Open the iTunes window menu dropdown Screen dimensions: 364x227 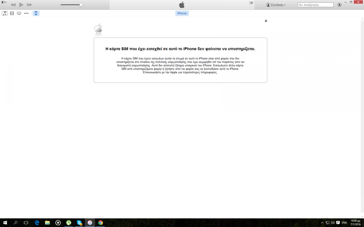coord(4,2)
